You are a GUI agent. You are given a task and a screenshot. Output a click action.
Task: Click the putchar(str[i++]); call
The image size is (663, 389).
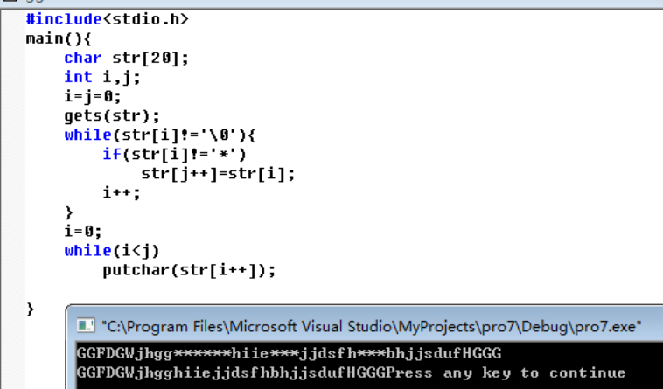189,270
